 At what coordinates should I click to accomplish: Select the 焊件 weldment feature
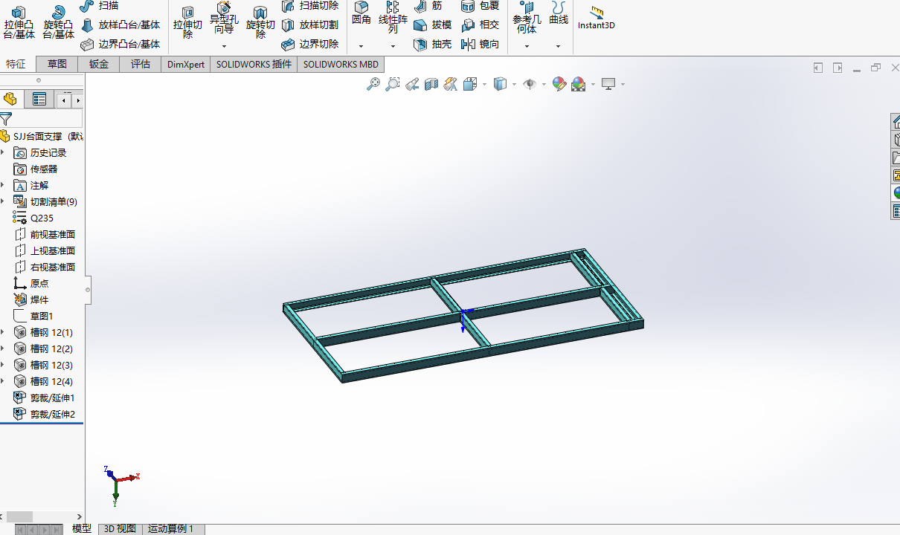(39, 299)
